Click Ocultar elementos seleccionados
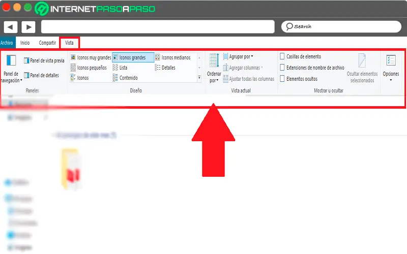This screenshot has width=407, height=254. [362, 68]
